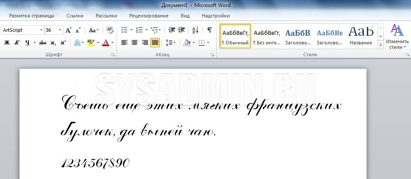Open Рассылки tab

(106, 16)
